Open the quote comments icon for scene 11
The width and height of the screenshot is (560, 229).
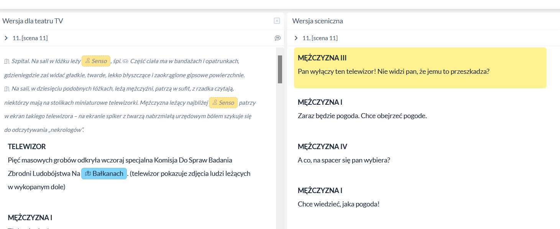278,38
